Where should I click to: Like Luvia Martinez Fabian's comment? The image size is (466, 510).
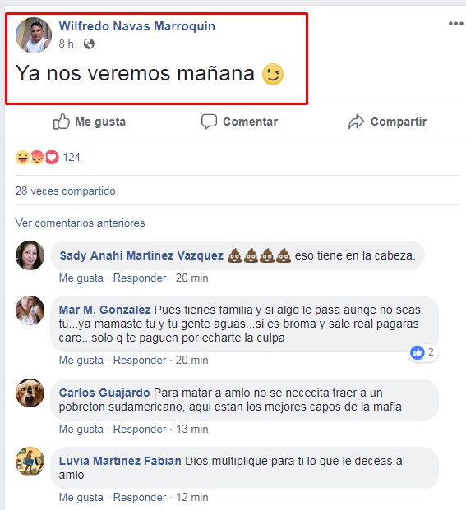81,498
